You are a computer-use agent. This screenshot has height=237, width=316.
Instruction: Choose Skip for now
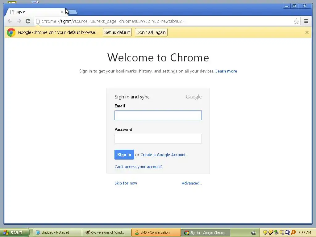pyautogui.click(x=126, y=183)
